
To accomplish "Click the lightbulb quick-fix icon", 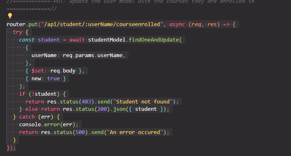I will 10,16.
